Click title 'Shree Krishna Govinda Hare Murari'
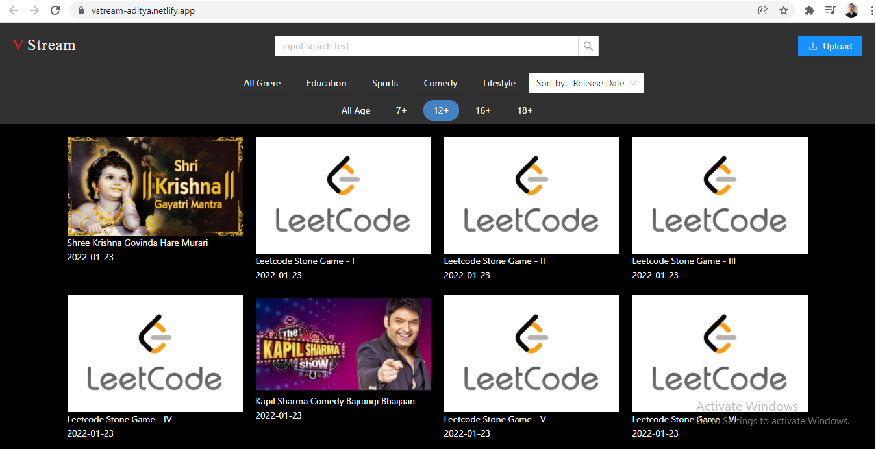The image size is (876, 449). point(138,243)
